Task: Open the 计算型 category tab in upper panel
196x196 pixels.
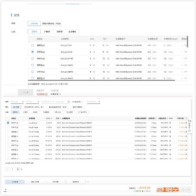Action: [x=47, y=32]
